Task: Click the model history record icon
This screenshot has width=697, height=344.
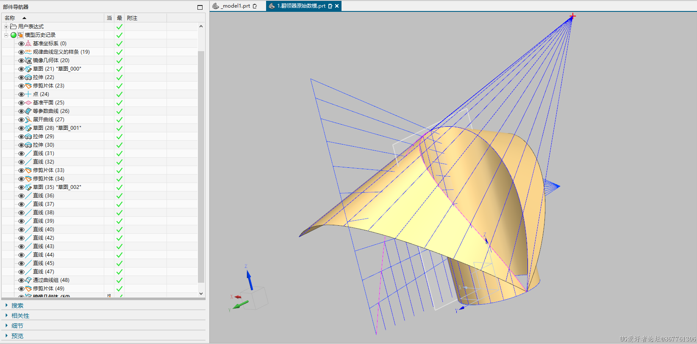Action: [20, 35]
